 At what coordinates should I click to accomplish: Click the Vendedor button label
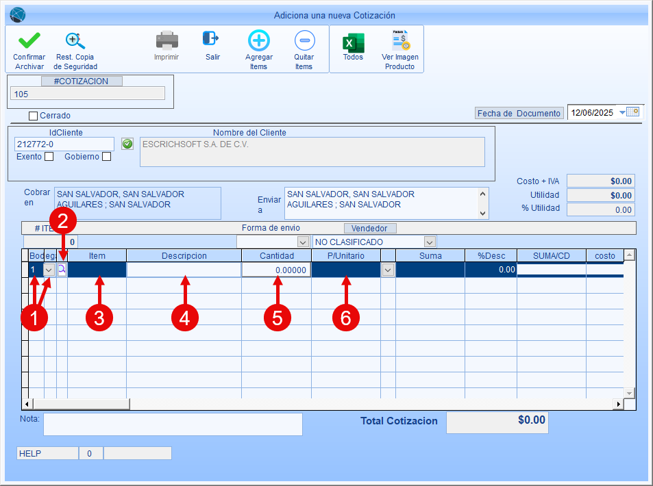tap(370, 229)
